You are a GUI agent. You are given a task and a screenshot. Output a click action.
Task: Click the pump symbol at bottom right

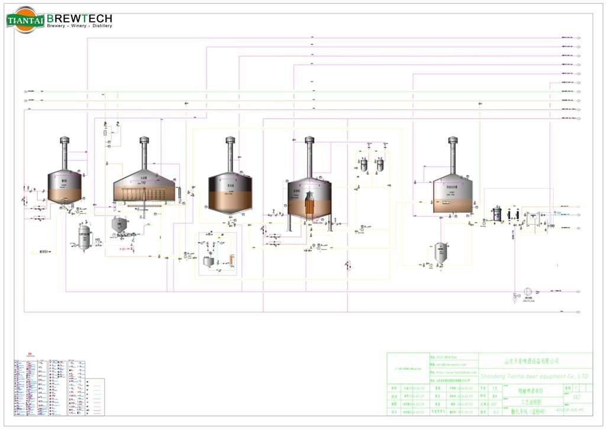pyautogui.click(x=527, y=292)
